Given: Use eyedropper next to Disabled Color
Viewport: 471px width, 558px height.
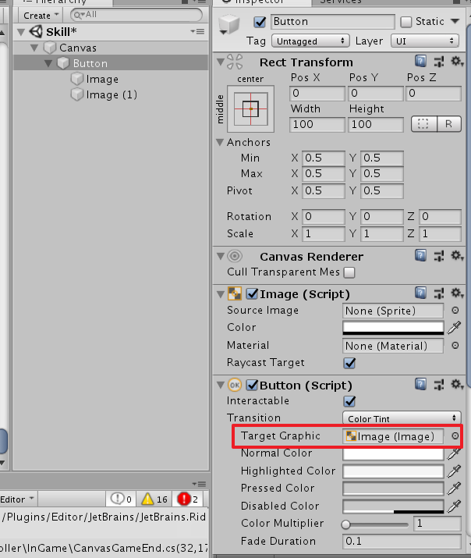Looking at the screenshot, I should [455, 506].
